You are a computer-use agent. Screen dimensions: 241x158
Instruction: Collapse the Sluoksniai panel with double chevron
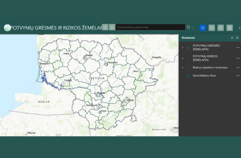click(232, 37)
